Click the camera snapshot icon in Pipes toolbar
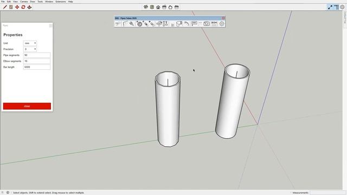Image resolution: width=347 pixels, height=195 pixels. pyautogui.click(x=206, y=23)
